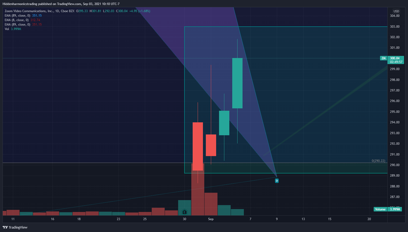The height and width of the screenshot is (232, 408).
Task: Click the third EMA legend with red 351.15
Action: 23,25
